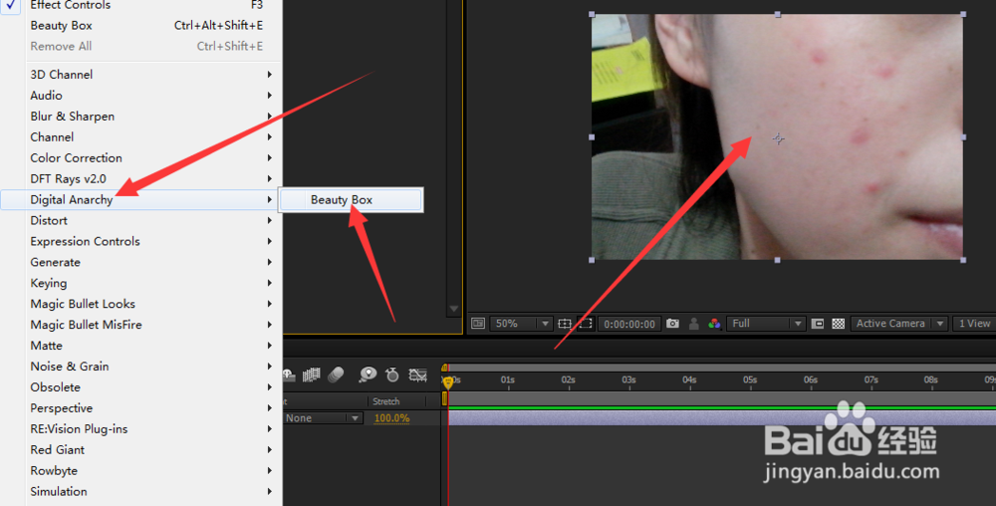The width and height of the screenshot is (996, 506).
Task: Open the None parent dropdown in timeline
Action: 323,417
